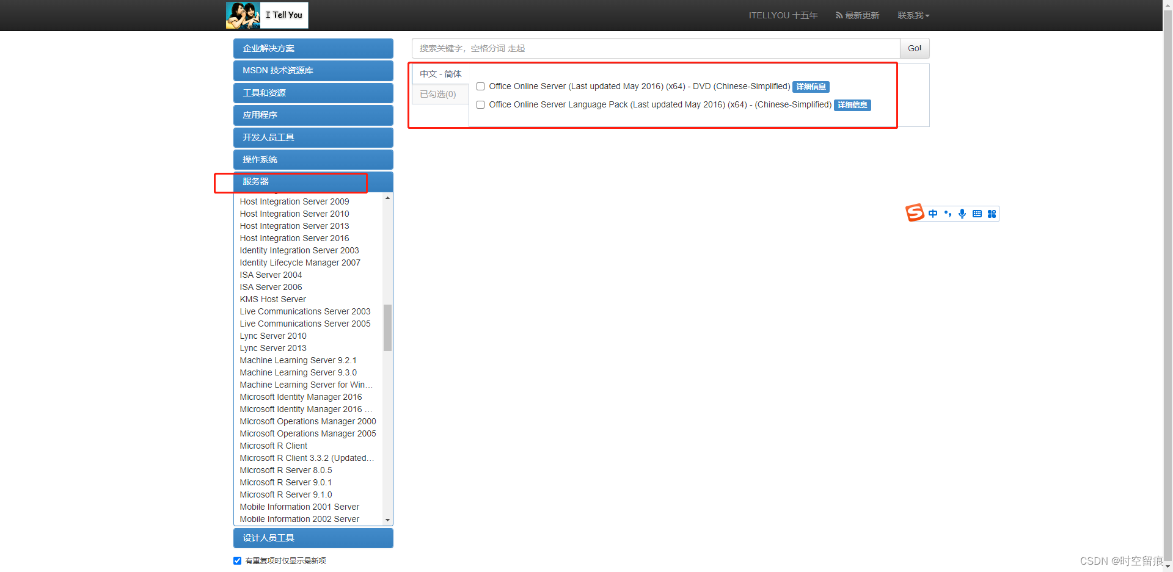Toggle the Sogou 中 Chinese/English mode icon
This screenshot has height=572, width=1173.
pyautogui.click(x=933, y=214)
